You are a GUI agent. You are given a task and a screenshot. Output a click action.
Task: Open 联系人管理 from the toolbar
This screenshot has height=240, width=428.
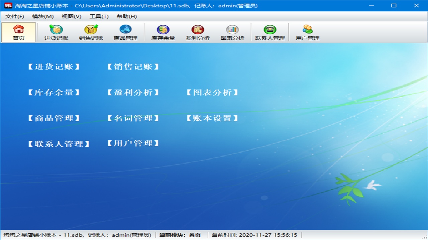pyautogui.click(x=270, y=32)
